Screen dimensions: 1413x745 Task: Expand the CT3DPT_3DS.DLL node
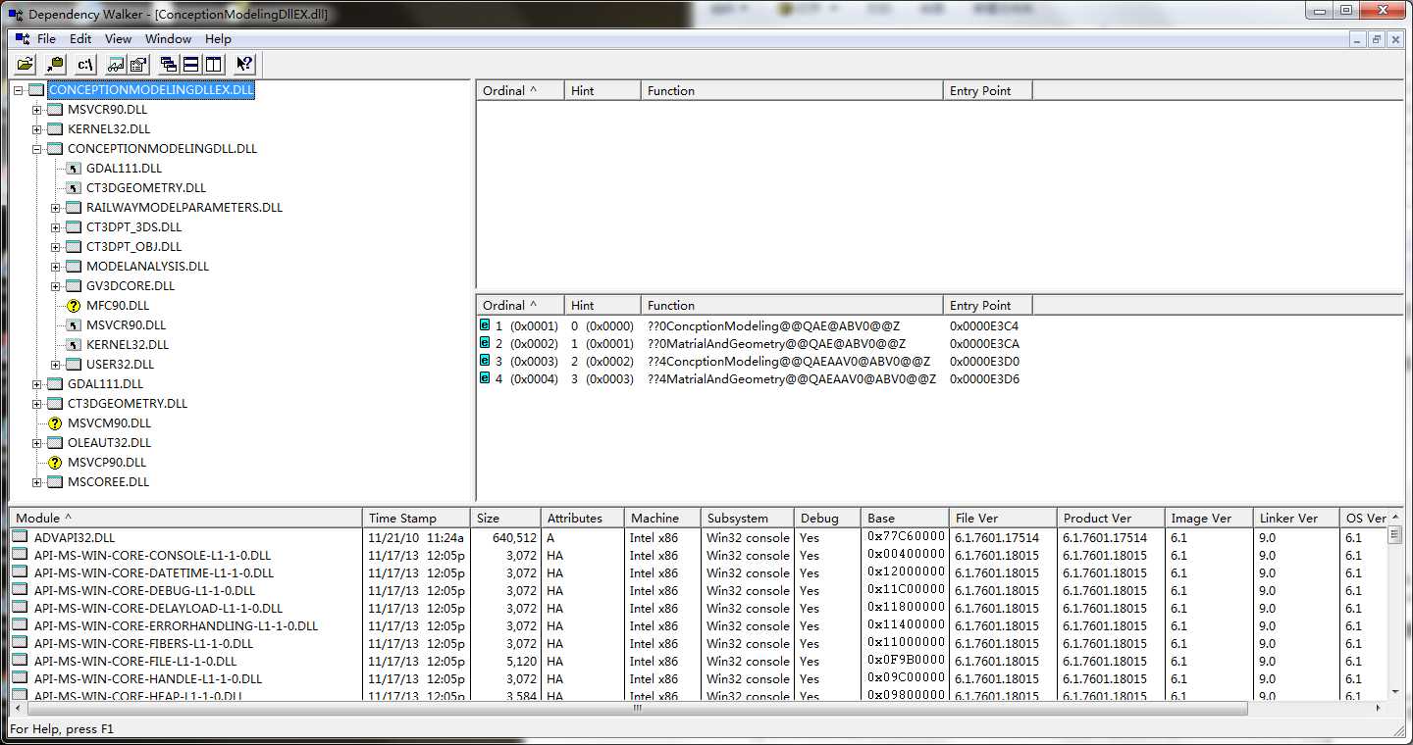(56, 227)
